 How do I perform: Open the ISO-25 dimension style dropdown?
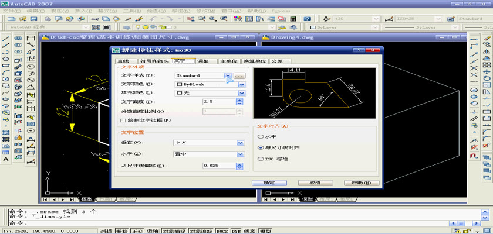437,19
